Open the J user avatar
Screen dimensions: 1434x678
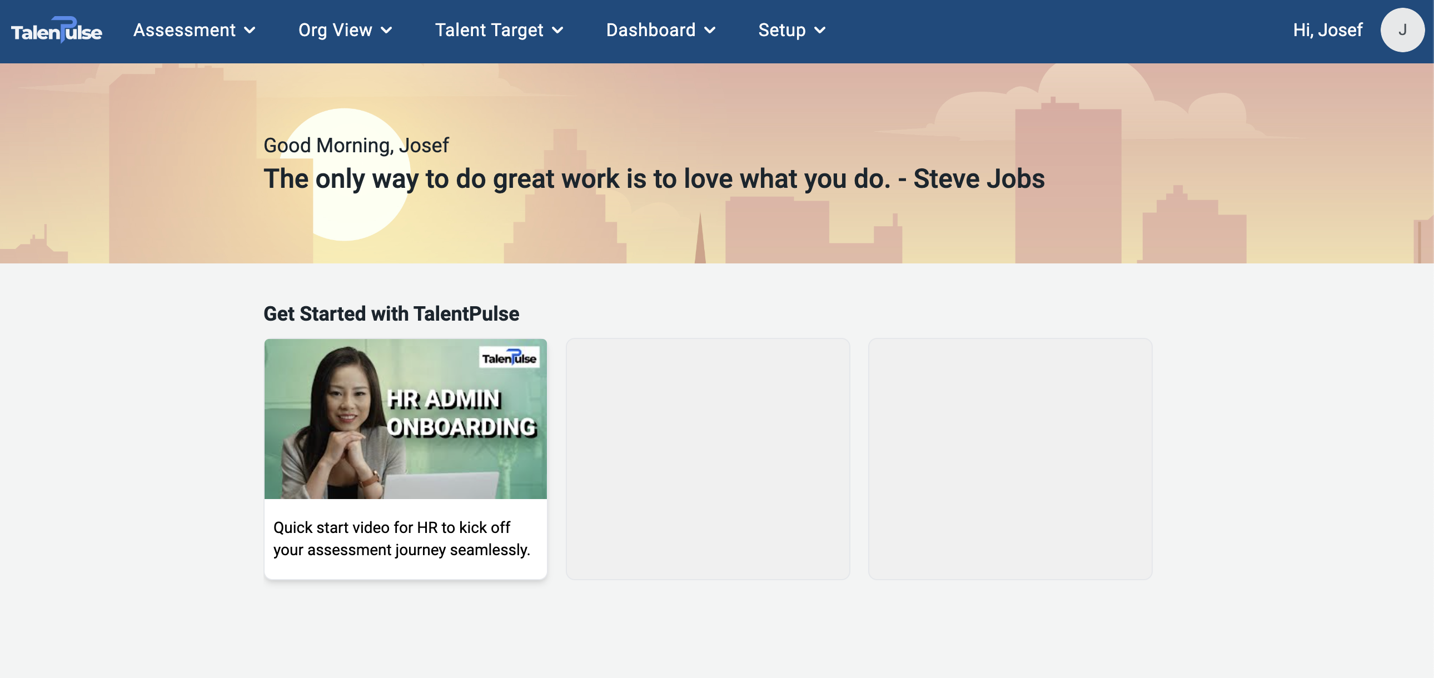[x=1402, y=30]
